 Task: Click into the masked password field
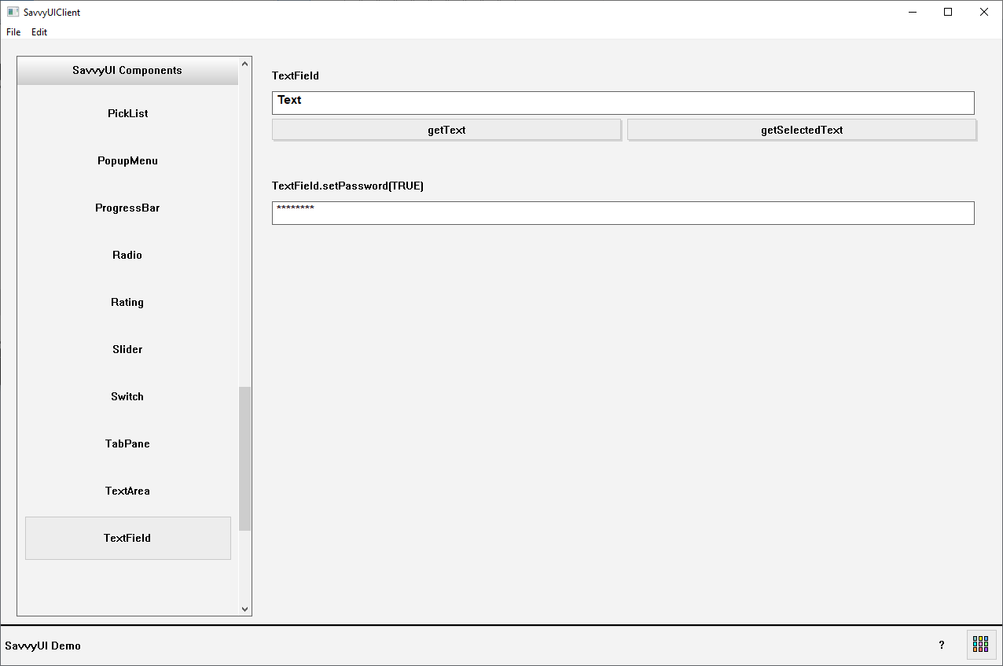(x=623, y=213)
